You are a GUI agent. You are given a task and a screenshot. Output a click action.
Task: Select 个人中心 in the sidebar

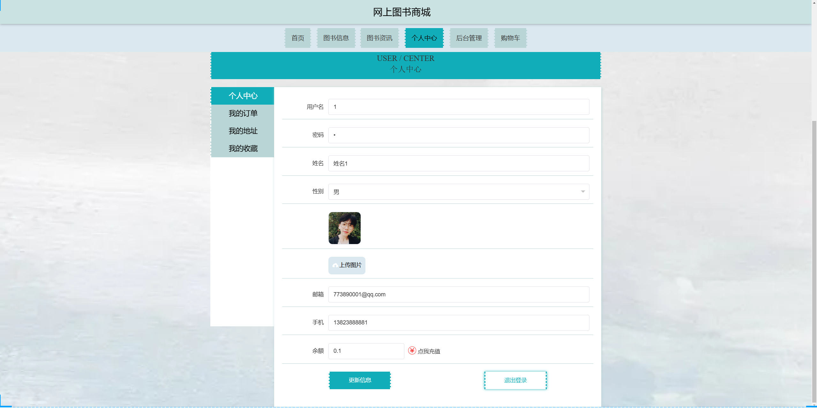click(243, 96)
